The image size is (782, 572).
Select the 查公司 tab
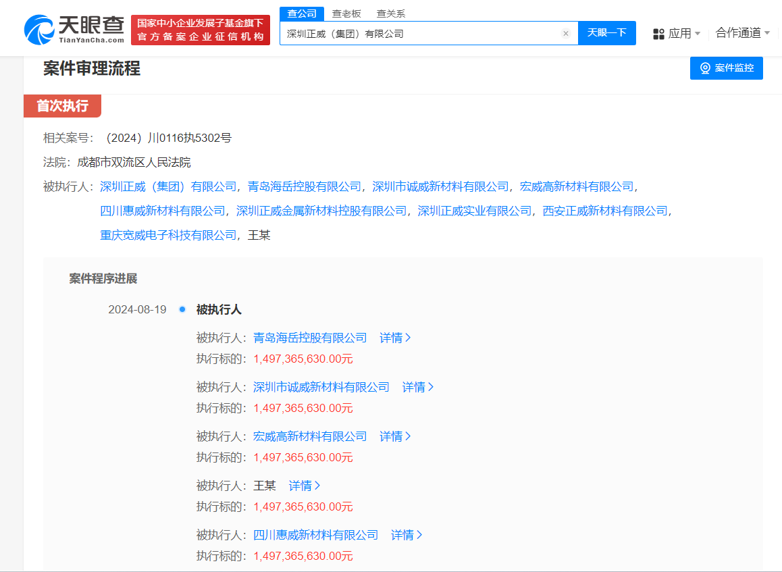pos(302,14)
